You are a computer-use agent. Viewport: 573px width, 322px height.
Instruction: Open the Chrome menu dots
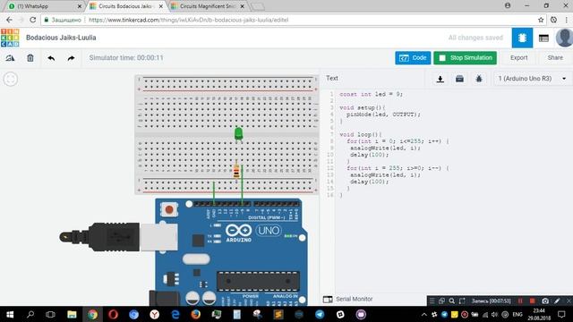click(567, 20)
